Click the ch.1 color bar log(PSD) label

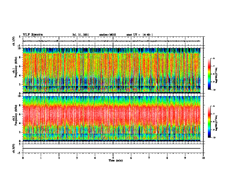[x=217, y=75]
